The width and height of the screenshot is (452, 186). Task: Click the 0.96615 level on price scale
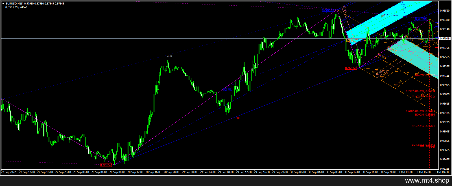coord(445,104)
